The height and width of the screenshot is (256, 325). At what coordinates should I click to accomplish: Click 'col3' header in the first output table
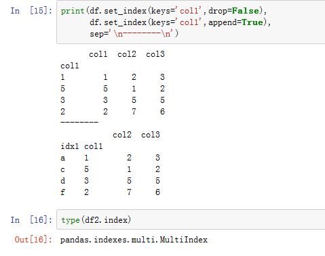click(x=155, y=54)
